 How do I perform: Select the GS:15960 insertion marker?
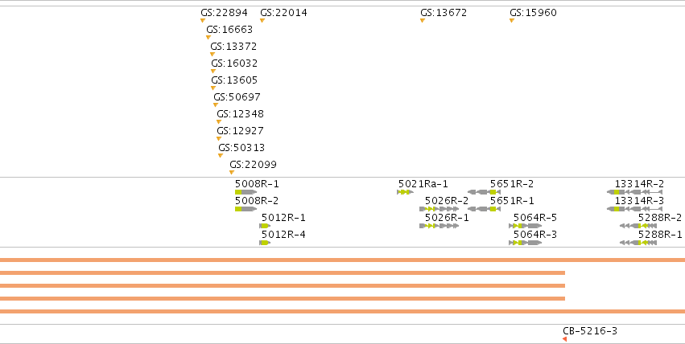512,20
